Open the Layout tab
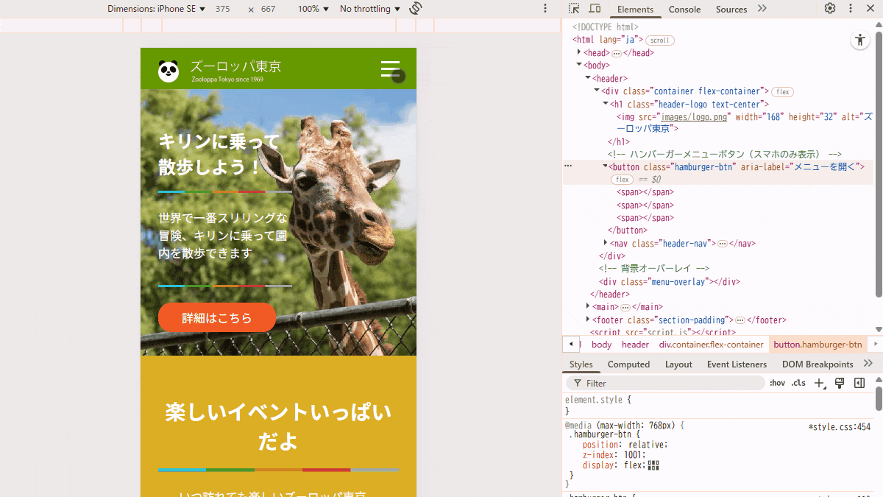This screenshot has width=883, height=497. [678, 364]
